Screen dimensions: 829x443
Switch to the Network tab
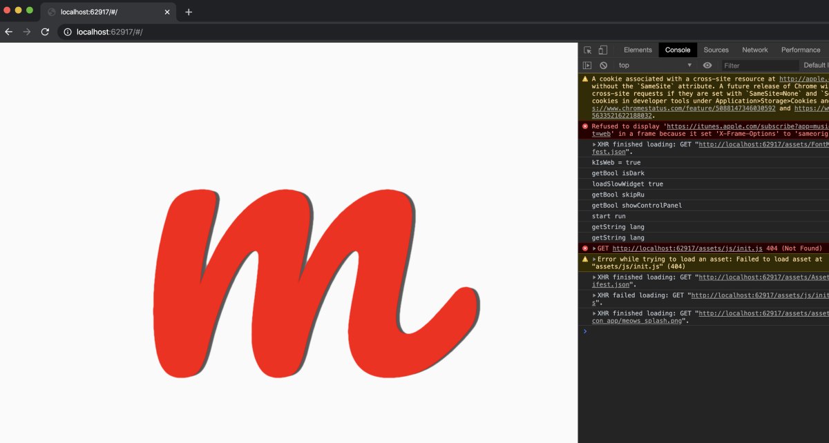pyautogui.click(x=755, y=50)
